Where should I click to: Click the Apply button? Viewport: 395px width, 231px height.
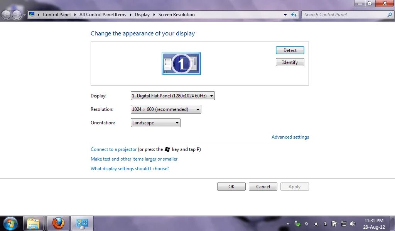click(294, 186)
